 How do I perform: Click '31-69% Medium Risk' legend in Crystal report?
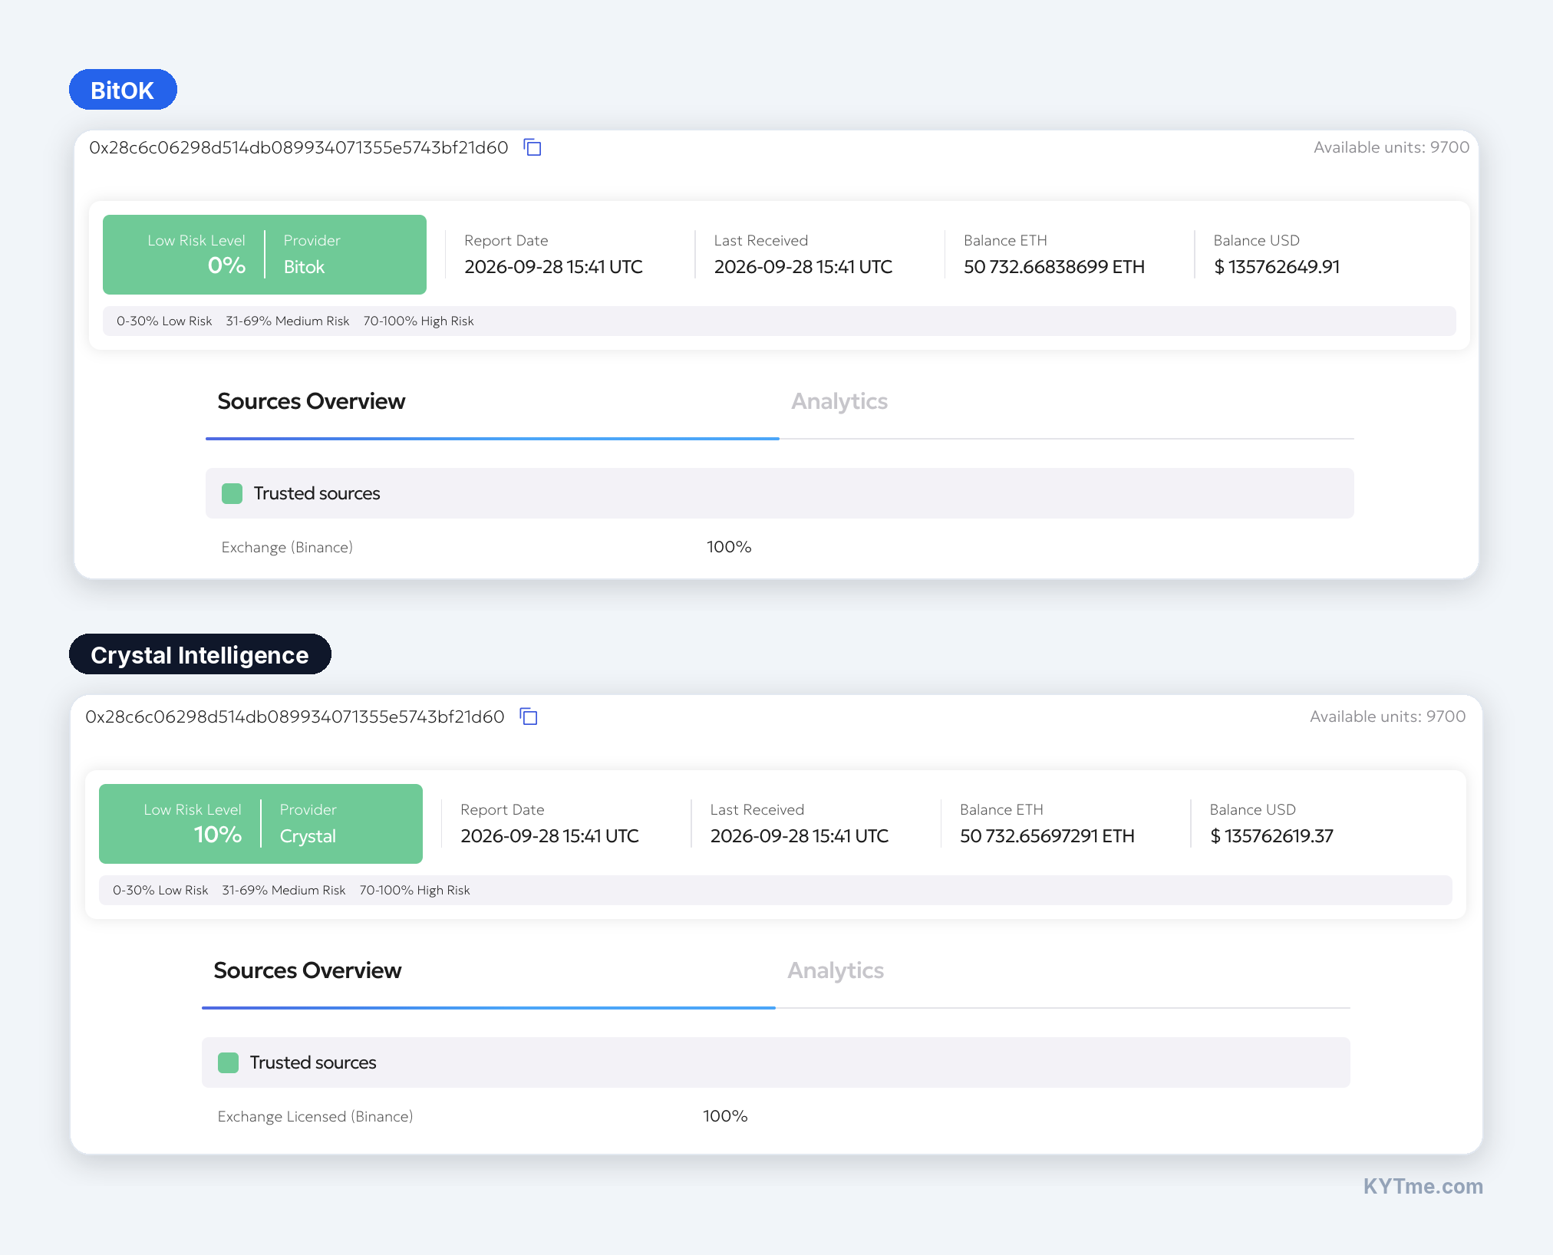(283, 890)
